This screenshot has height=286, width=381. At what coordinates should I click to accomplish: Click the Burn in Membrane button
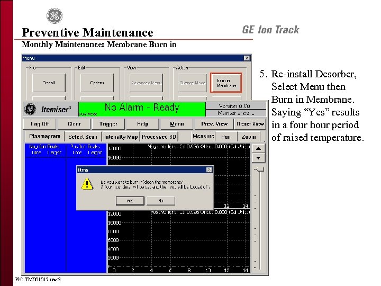tap(226, 83)
